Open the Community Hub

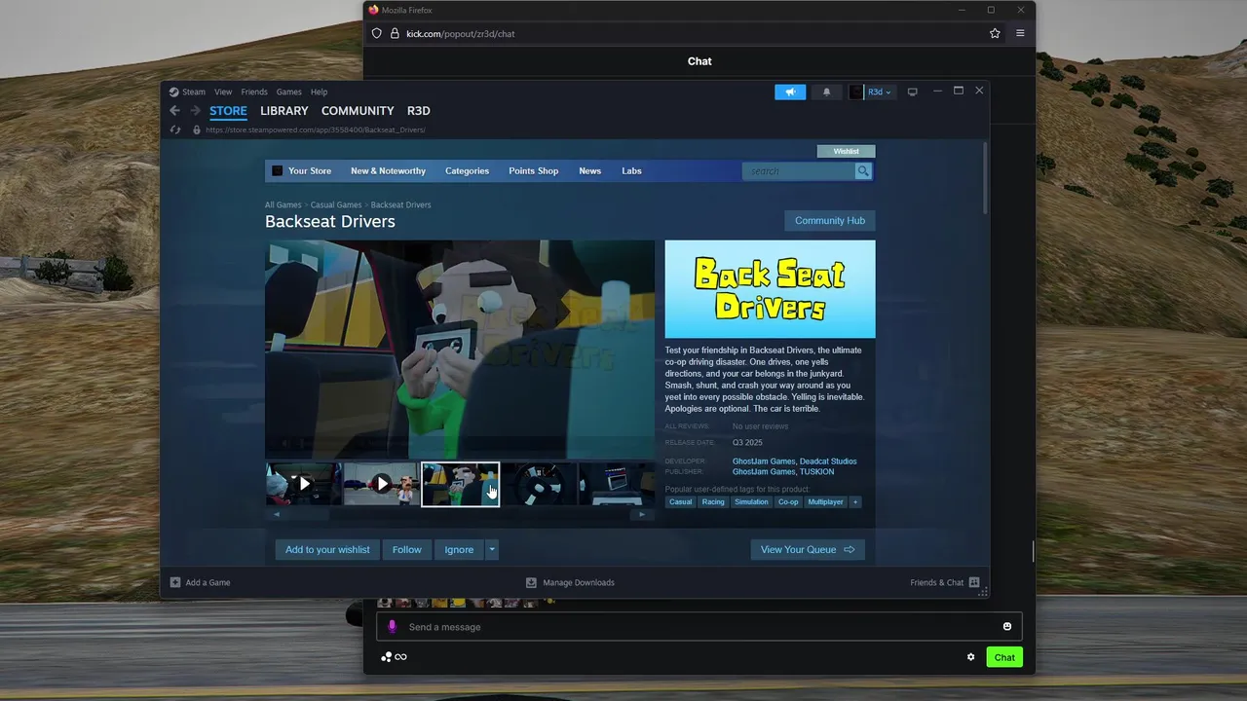pyautogui.click(x=830, y=220)
